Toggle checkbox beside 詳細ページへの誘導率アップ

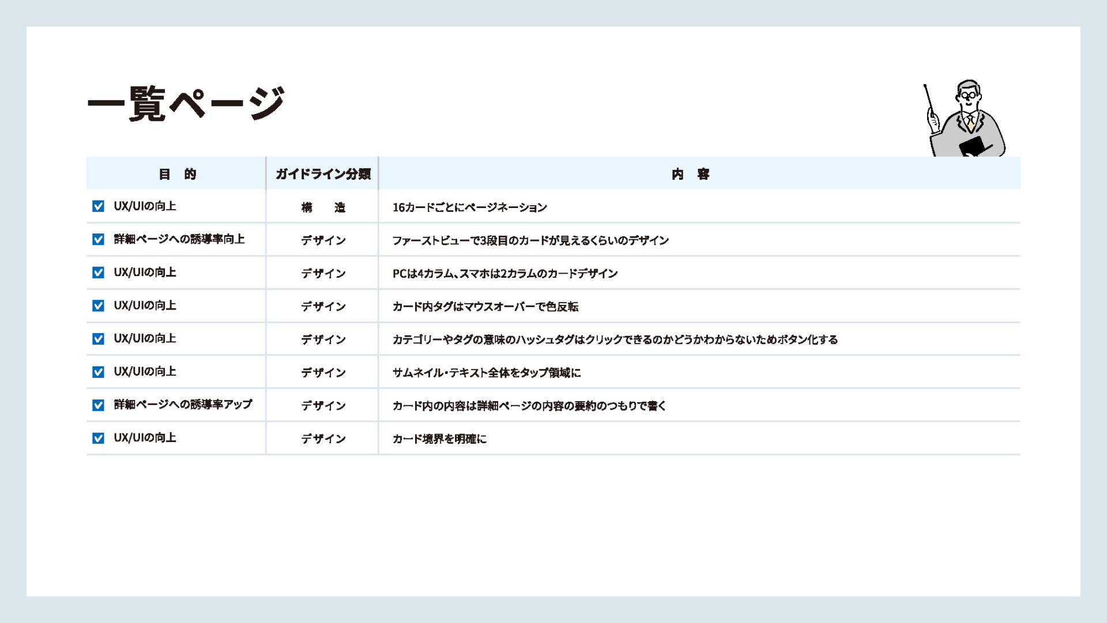click(99, 405)
